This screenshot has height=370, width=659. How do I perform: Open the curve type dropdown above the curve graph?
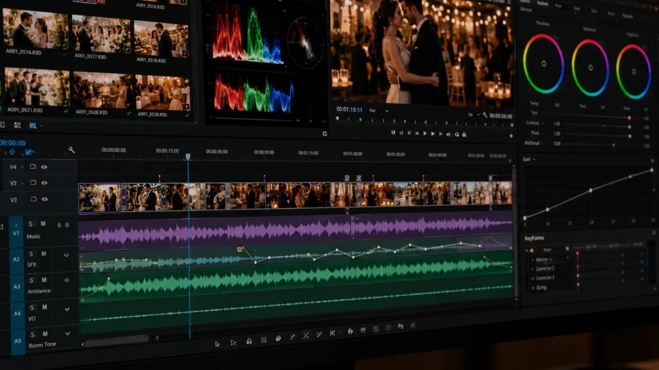click(534, 160)
